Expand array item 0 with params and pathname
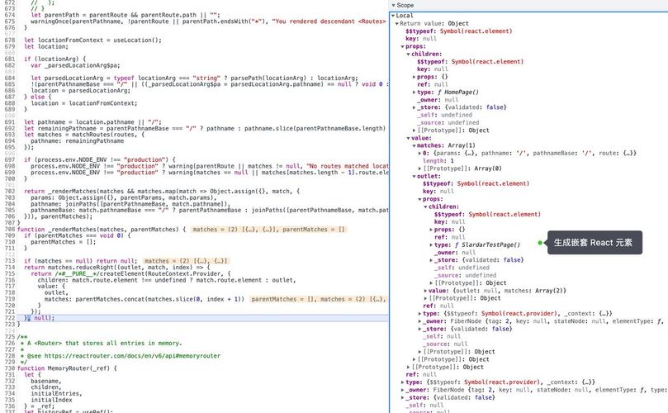Viewport: 668px width, 413px height. tap(417, 153)
